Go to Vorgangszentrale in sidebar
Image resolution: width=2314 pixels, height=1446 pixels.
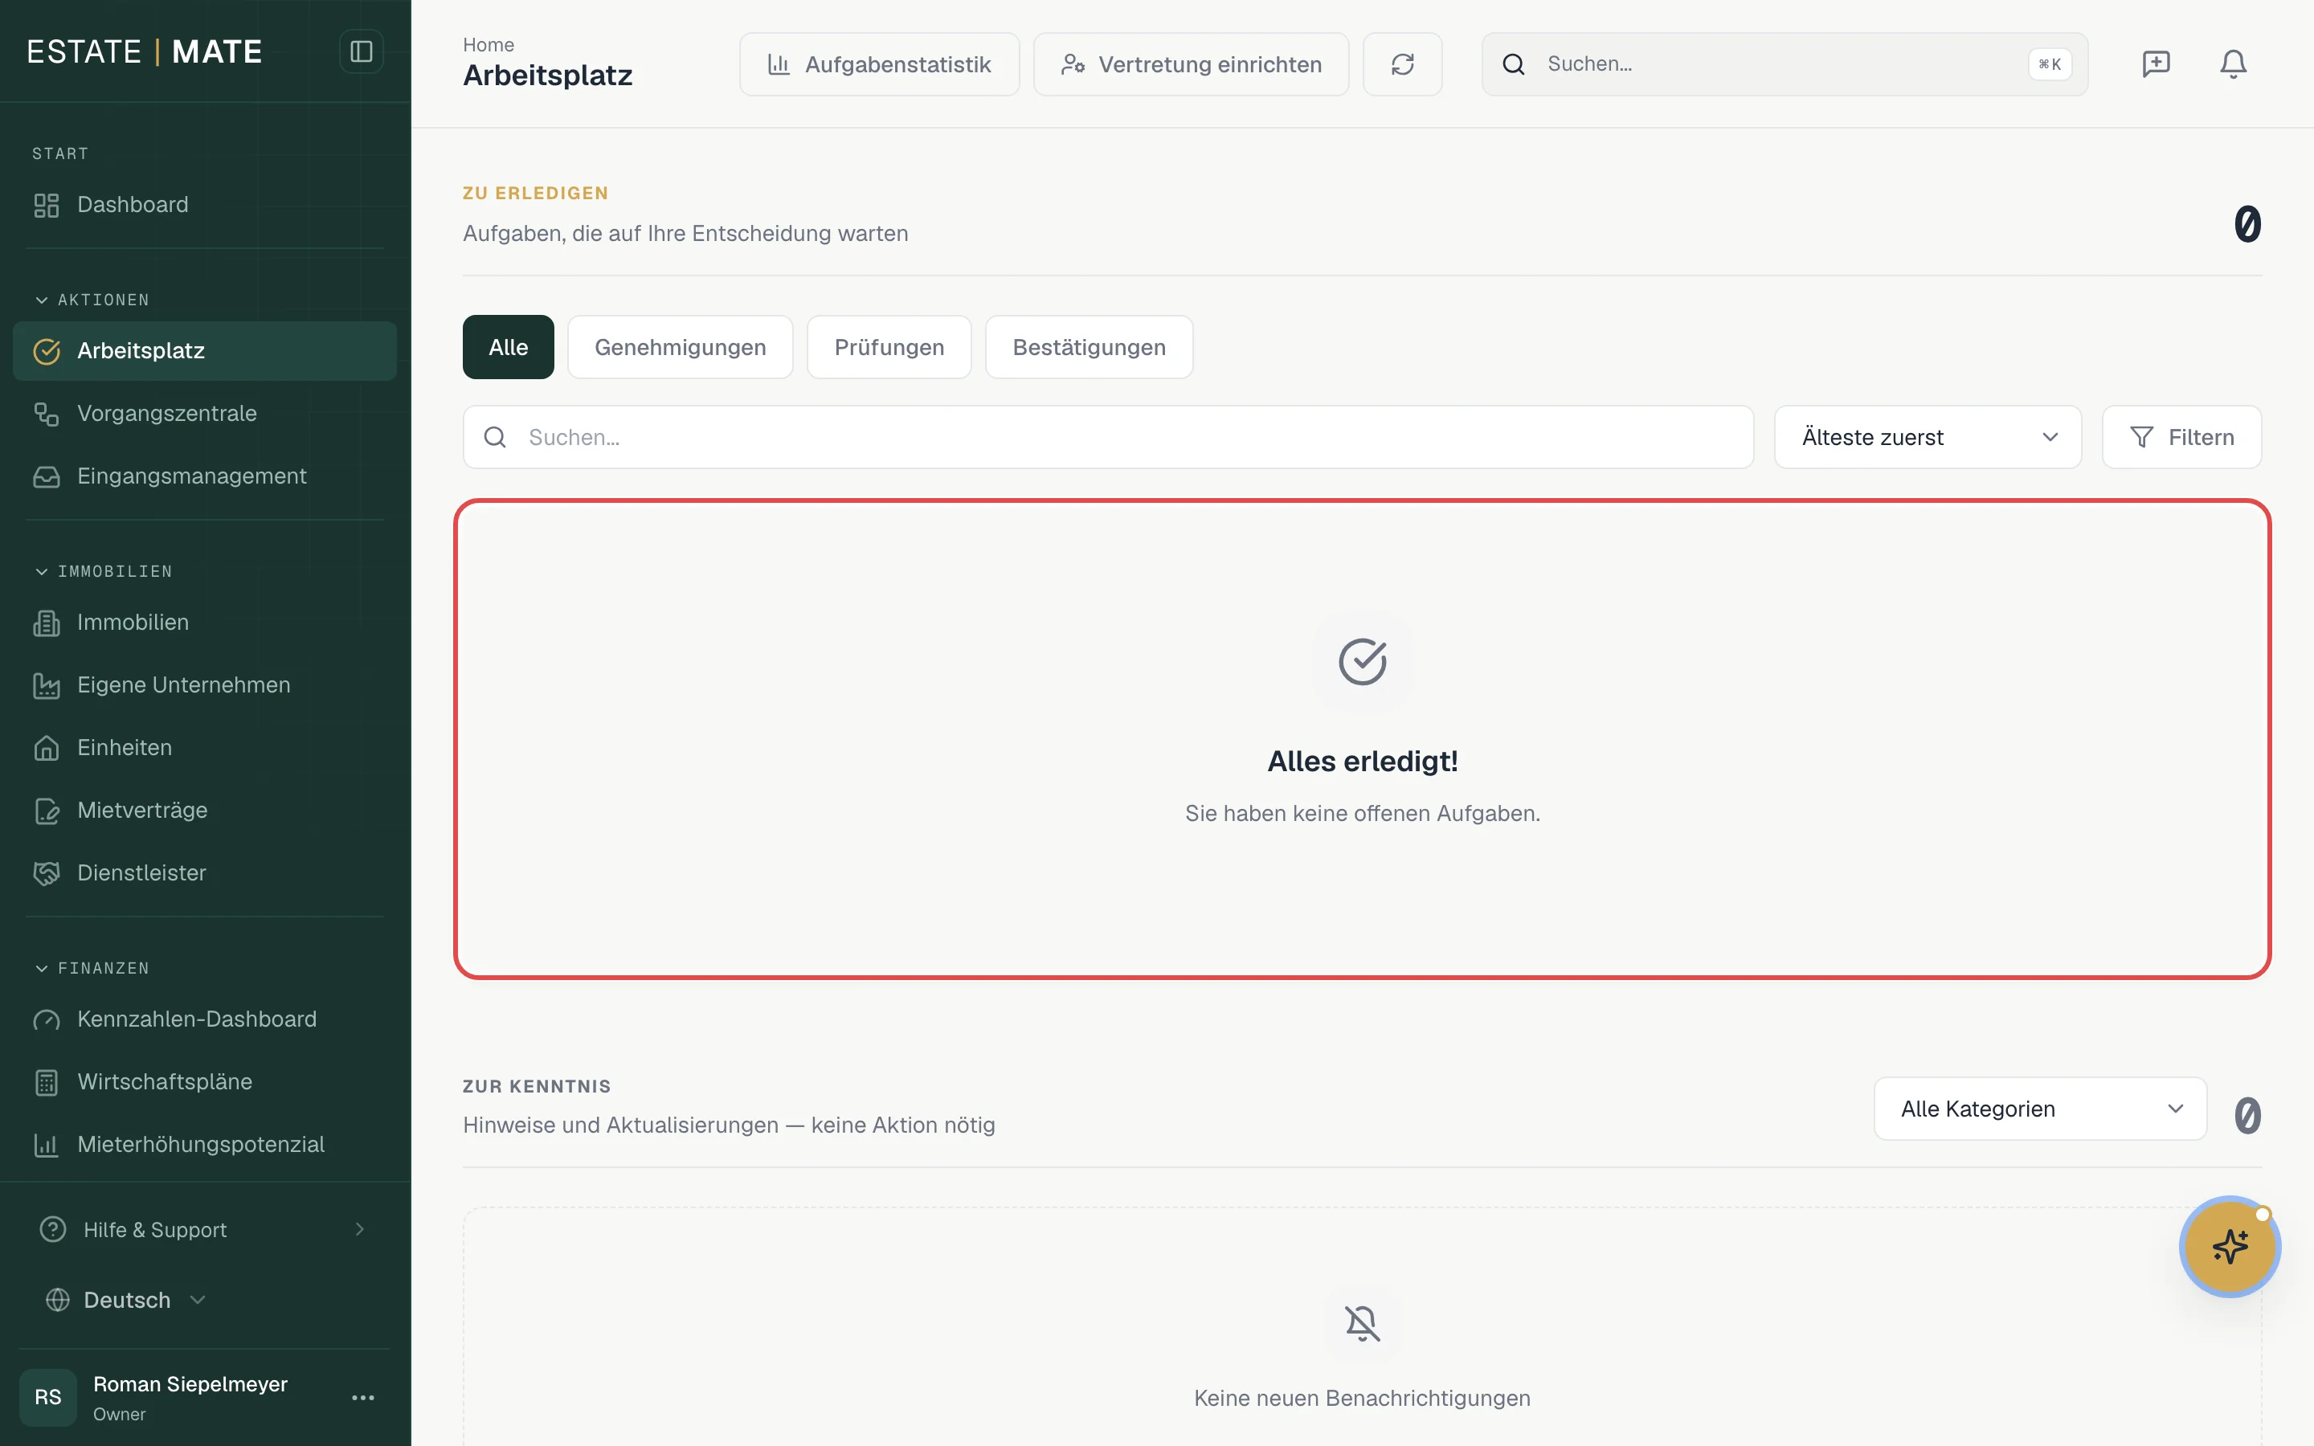(x=205, y=413)
